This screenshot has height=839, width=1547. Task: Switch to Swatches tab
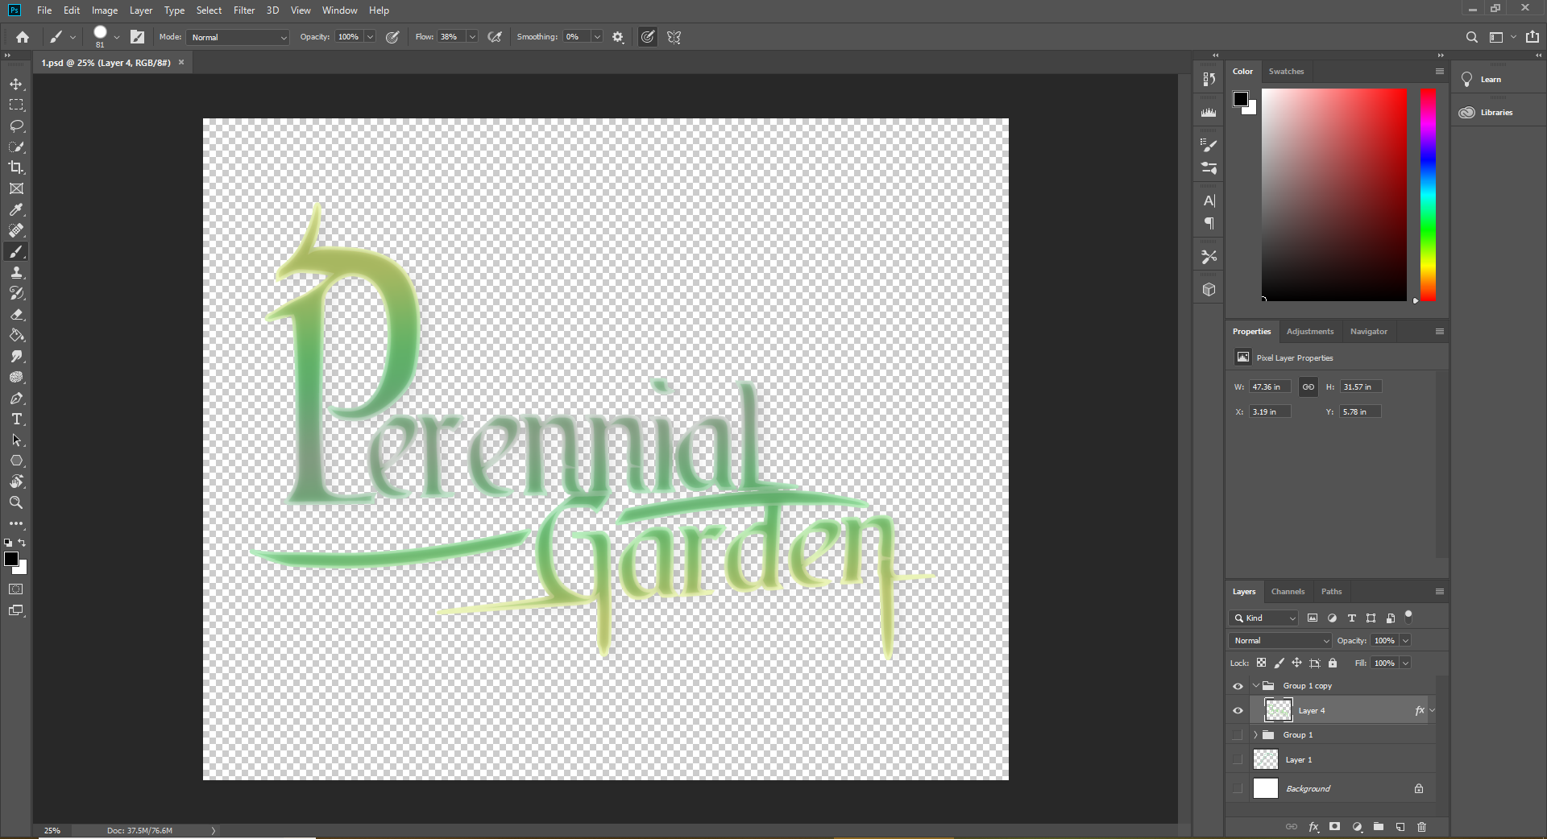pos(1286,72)
